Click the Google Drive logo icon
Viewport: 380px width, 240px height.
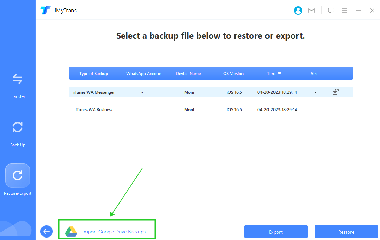(x=71, y=232)
